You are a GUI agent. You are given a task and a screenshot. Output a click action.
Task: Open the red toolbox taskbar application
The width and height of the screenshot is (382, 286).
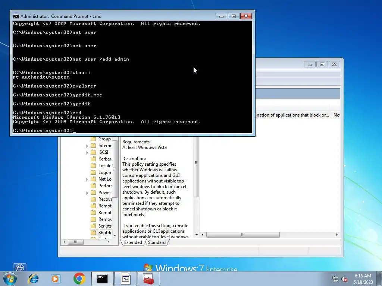click(148, 279)
